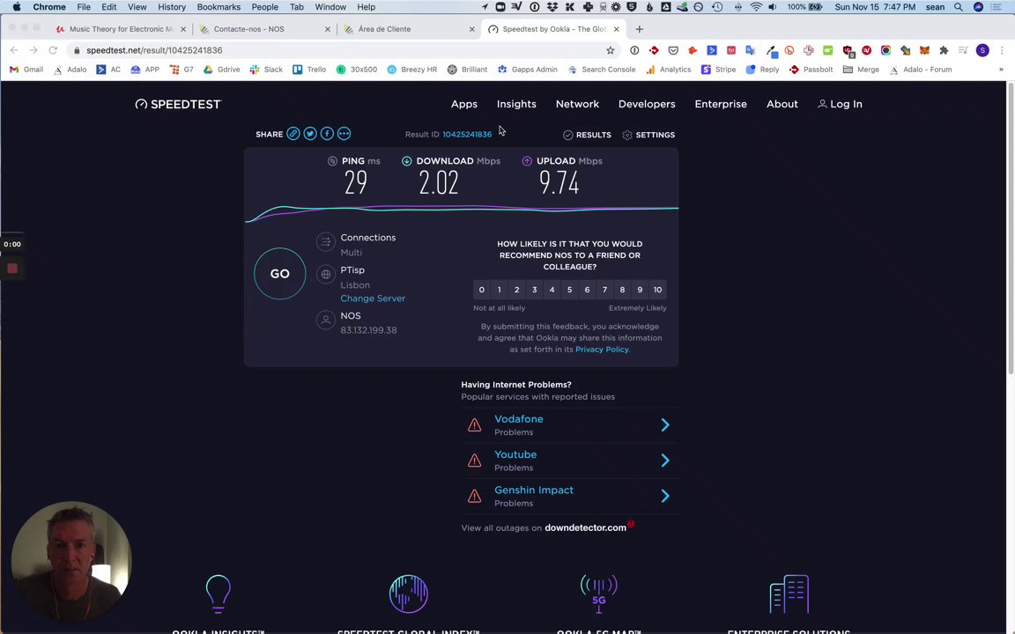Select recommendation rating 9
This screenshot has height=634, width=1015.
(640, 290)
